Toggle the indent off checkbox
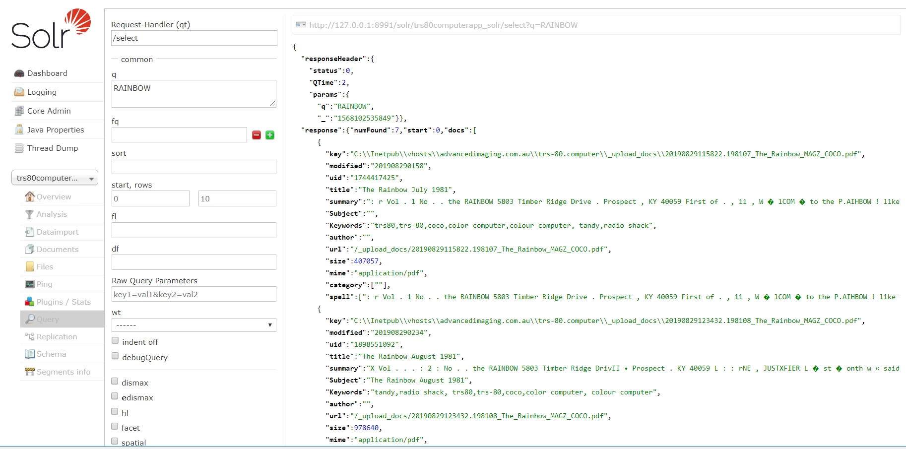Viewport: 906px width, 449px height. (x=115, y=341)
